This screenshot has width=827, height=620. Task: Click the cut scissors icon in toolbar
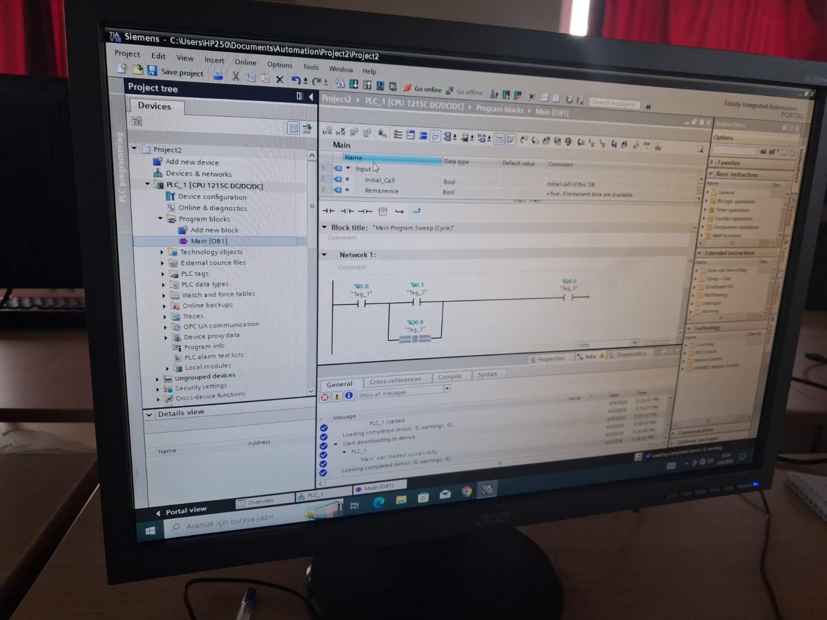click(236, 76)
